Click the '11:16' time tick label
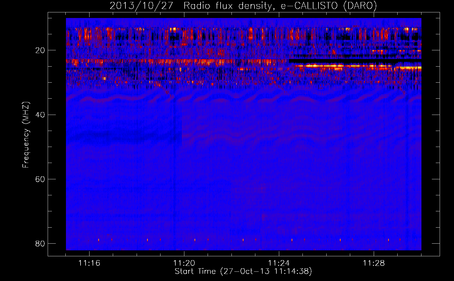This screenshot has height=281, width=454. [89, 263]
